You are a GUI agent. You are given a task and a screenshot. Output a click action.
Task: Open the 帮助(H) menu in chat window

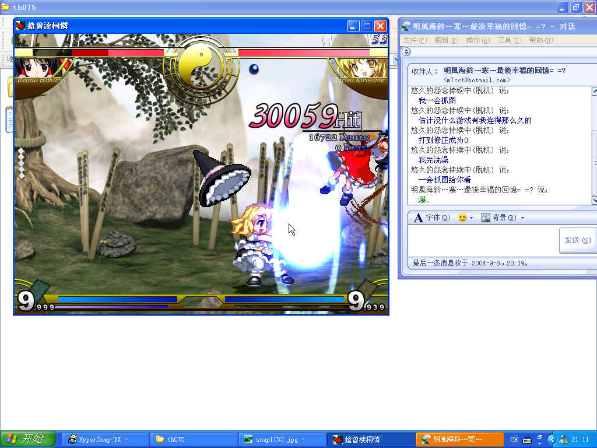tap(540, 40)
